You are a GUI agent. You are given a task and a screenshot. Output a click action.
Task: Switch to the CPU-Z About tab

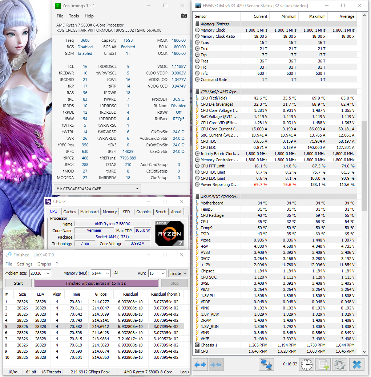(176, 212)
